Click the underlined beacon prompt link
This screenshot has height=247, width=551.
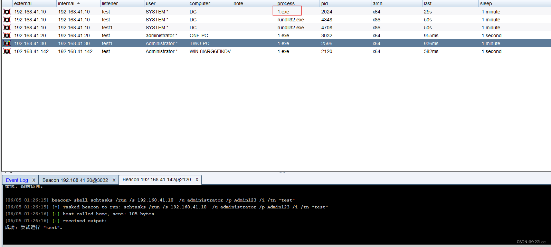coord(60,200)
